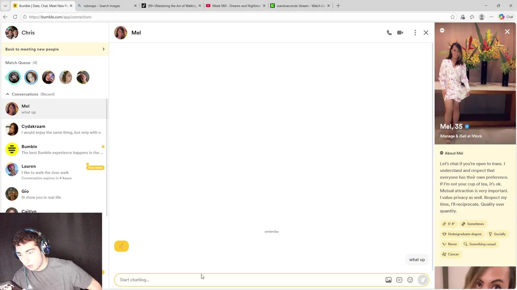
Task: Close Mel's profile side panel
Action: point(507,31)
